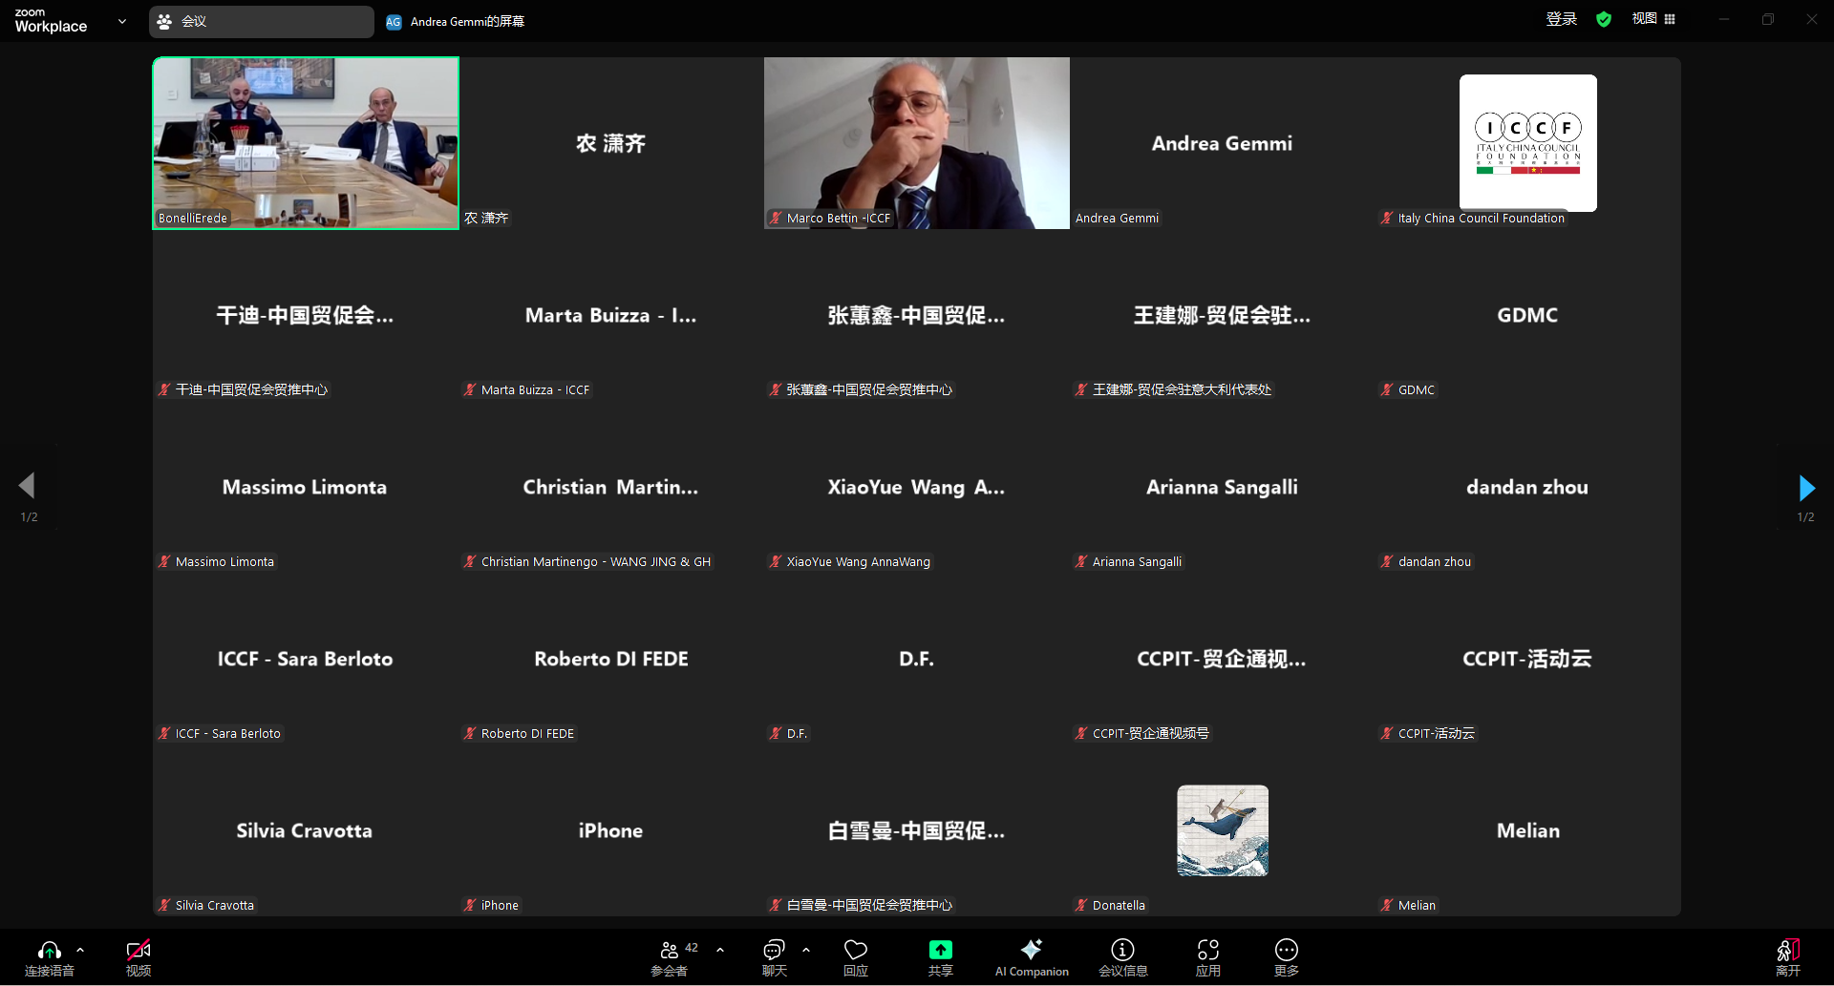Click the green security shield icon
This screenshot has width=1834, height=986.
pos(1604,19)
